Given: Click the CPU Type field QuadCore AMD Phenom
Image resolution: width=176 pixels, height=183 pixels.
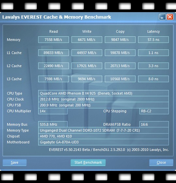Looking at the screenshot, I should point(104,93).
